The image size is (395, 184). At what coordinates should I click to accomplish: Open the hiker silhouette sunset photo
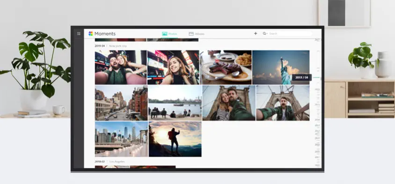click(175, 139)
